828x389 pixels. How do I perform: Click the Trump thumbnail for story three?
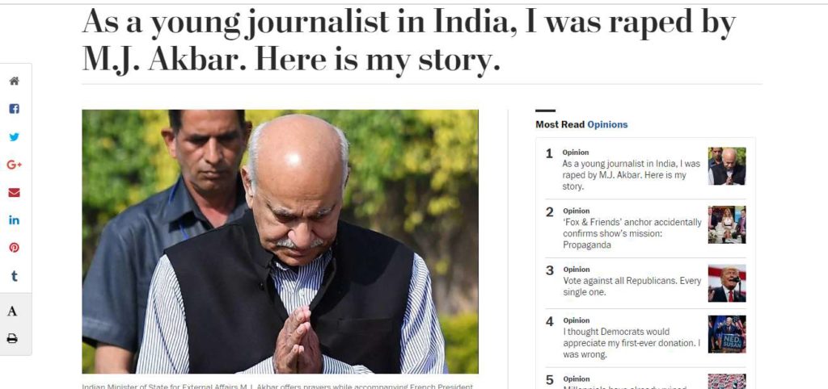tap(727, 283)
